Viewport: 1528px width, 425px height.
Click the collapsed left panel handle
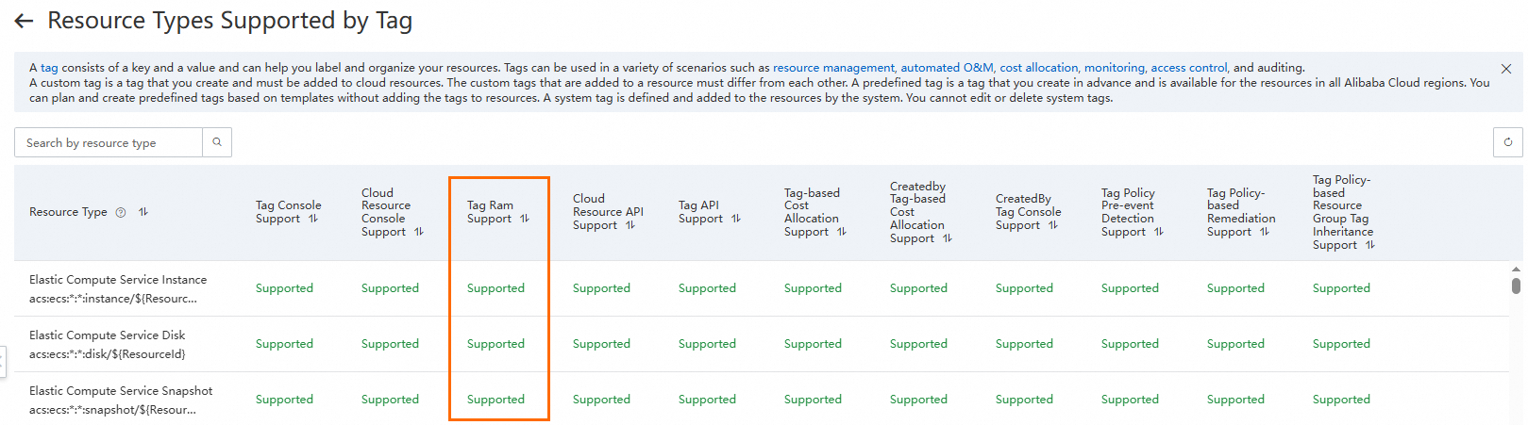click(x=3, y=362)
